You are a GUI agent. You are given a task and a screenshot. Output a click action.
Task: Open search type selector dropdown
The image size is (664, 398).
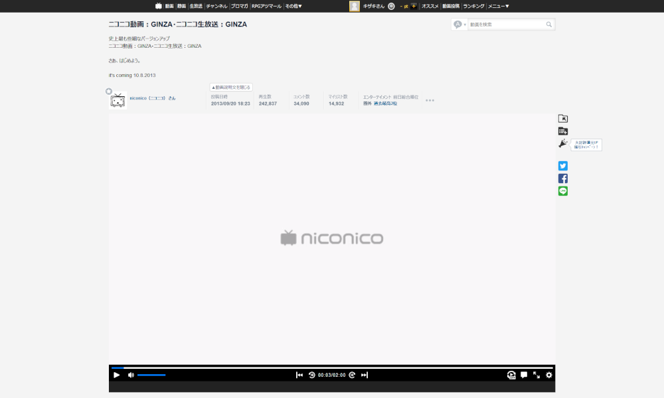459,25
